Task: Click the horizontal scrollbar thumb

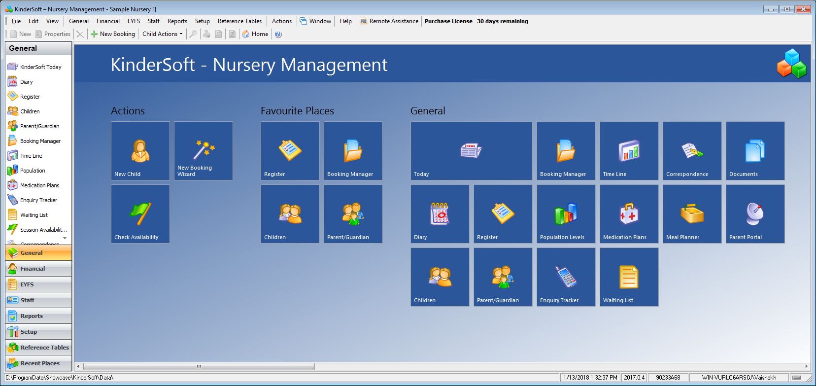Action: coord(199,366)
